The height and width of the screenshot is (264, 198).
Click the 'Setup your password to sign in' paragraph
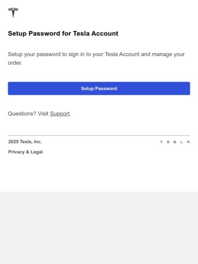[96, 58]
